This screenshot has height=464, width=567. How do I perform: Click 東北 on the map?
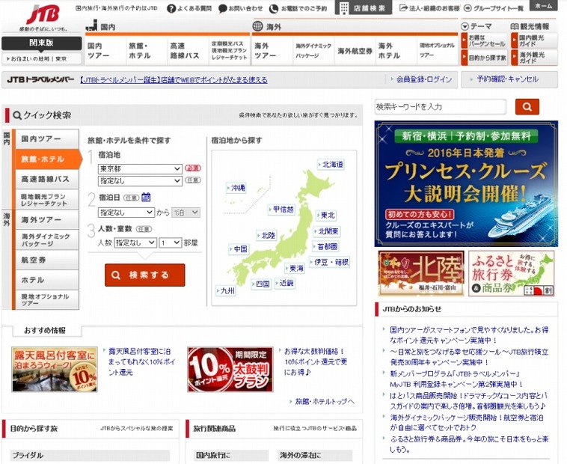(326, 216)
